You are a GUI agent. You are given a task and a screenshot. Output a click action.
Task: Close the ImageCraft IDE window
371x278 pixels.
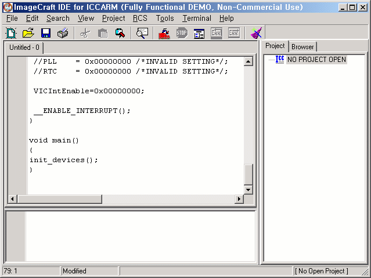363,8
